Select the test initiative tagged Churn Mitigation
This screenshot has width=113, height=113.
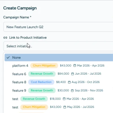pyautogui.click(x=59, y=107)
